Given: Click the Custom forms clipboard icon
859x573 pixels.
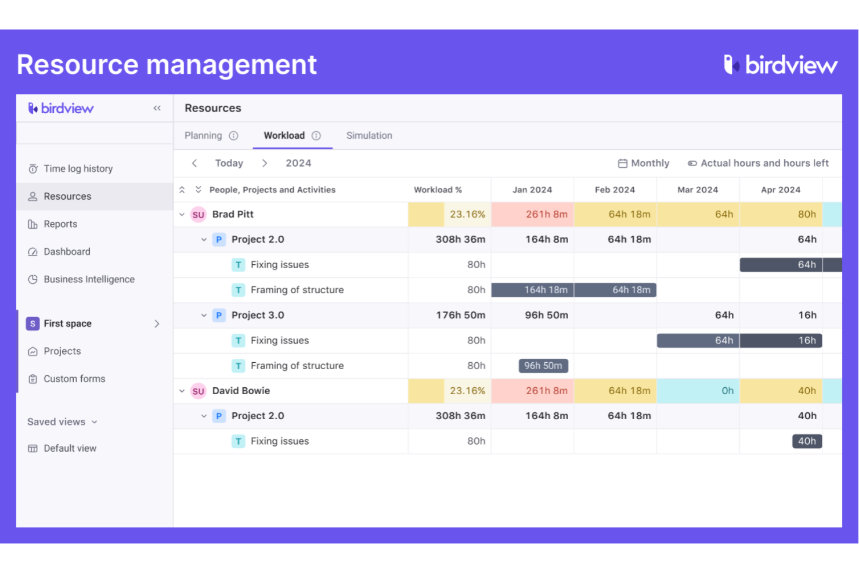Looking at the screenshot, I should 33,379.
